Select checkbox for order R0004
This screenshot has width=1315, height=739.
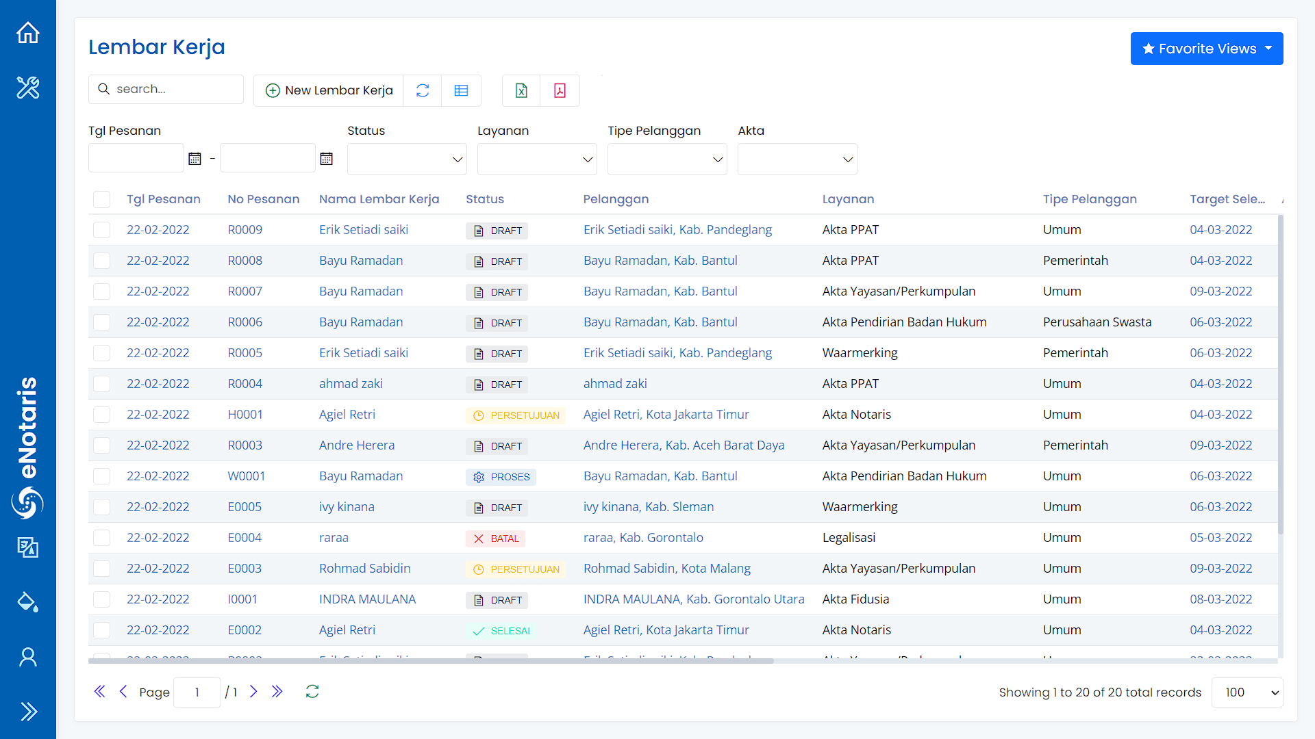click(x=101, y=384)
